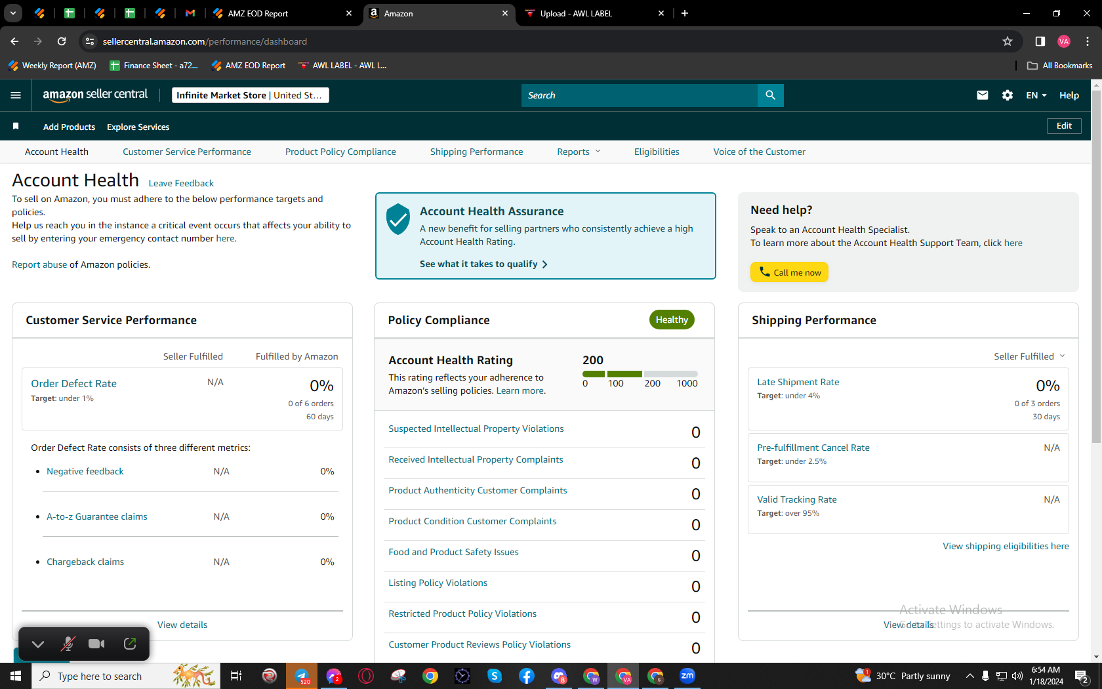Open See what it takes to qualify
This screenshot has width=1102, height=689.
coord(483,264)
